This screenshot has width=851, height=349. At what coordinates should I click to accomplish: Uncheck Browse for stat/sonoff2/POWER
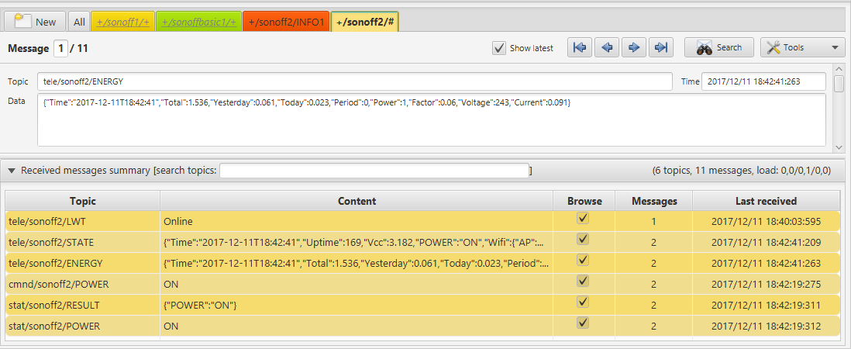tap(583, 323)
